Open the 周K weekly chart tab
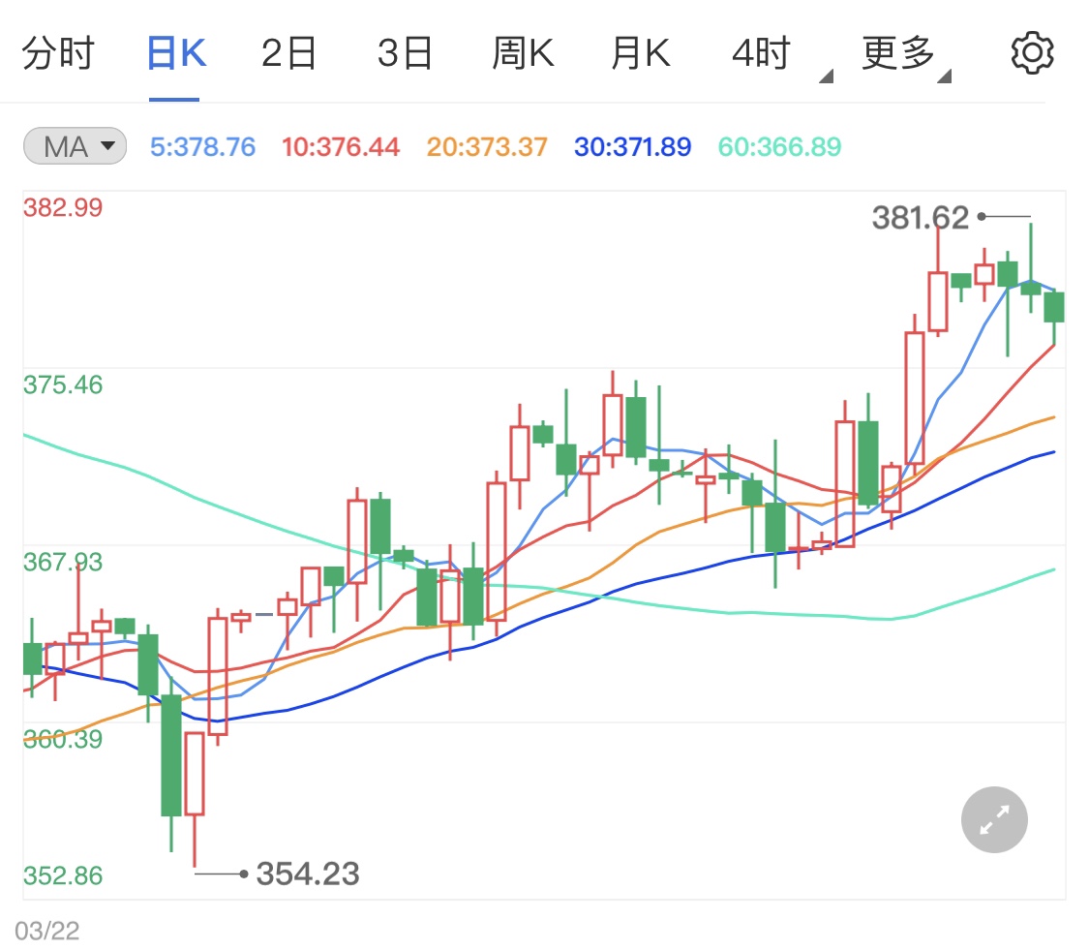Screen dimensions: 1089x951 (x=523, y=53)
